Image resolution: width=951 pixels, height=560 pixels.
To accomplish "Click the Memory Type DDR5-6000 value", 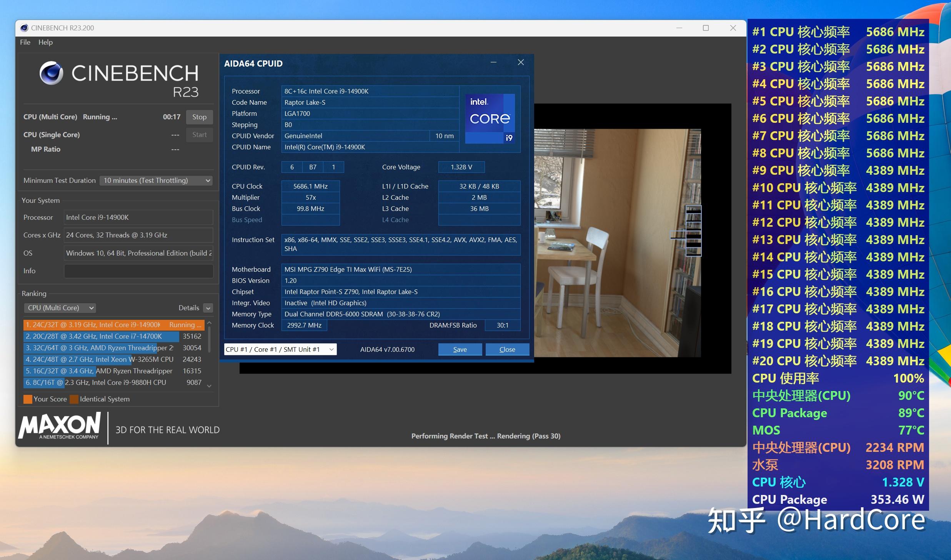I will tap(401, 314).
